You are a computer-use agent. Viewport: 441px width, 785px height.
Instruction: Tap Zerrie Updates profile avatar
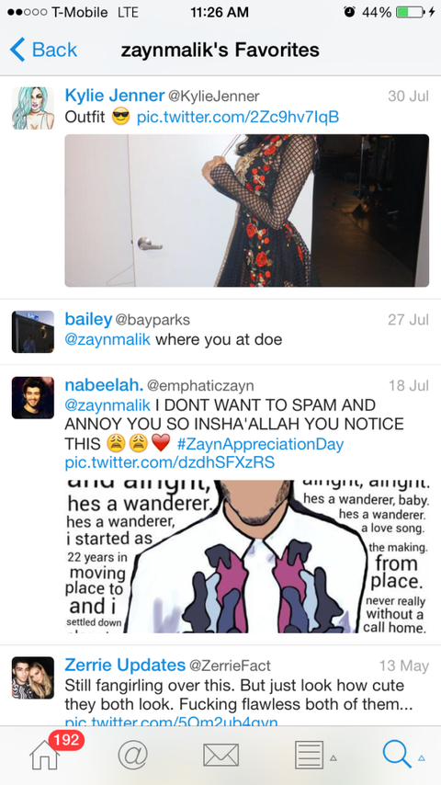point(33,677)
